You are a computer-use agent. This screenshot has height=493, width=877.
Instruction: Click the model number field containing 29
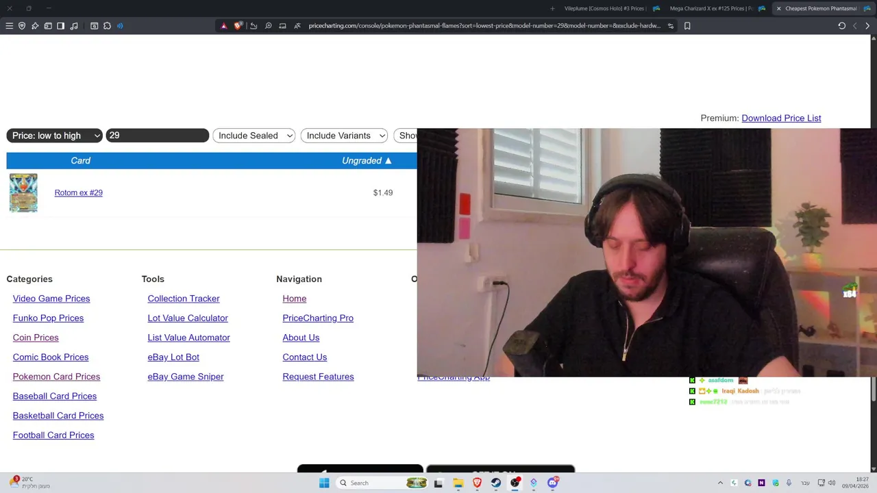pos(157,136)
